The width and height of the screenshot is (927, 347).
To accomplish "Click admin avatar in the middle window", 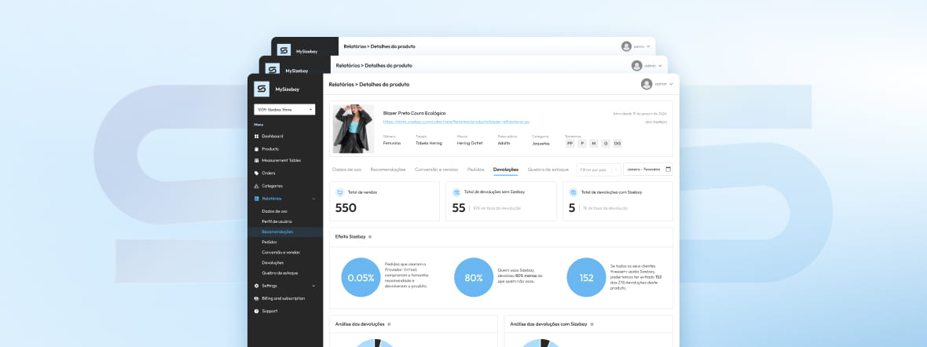I will click(636, 66).
